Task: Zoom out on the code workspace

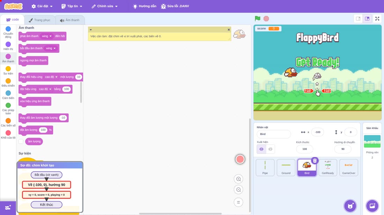Action: click(238, 190)
